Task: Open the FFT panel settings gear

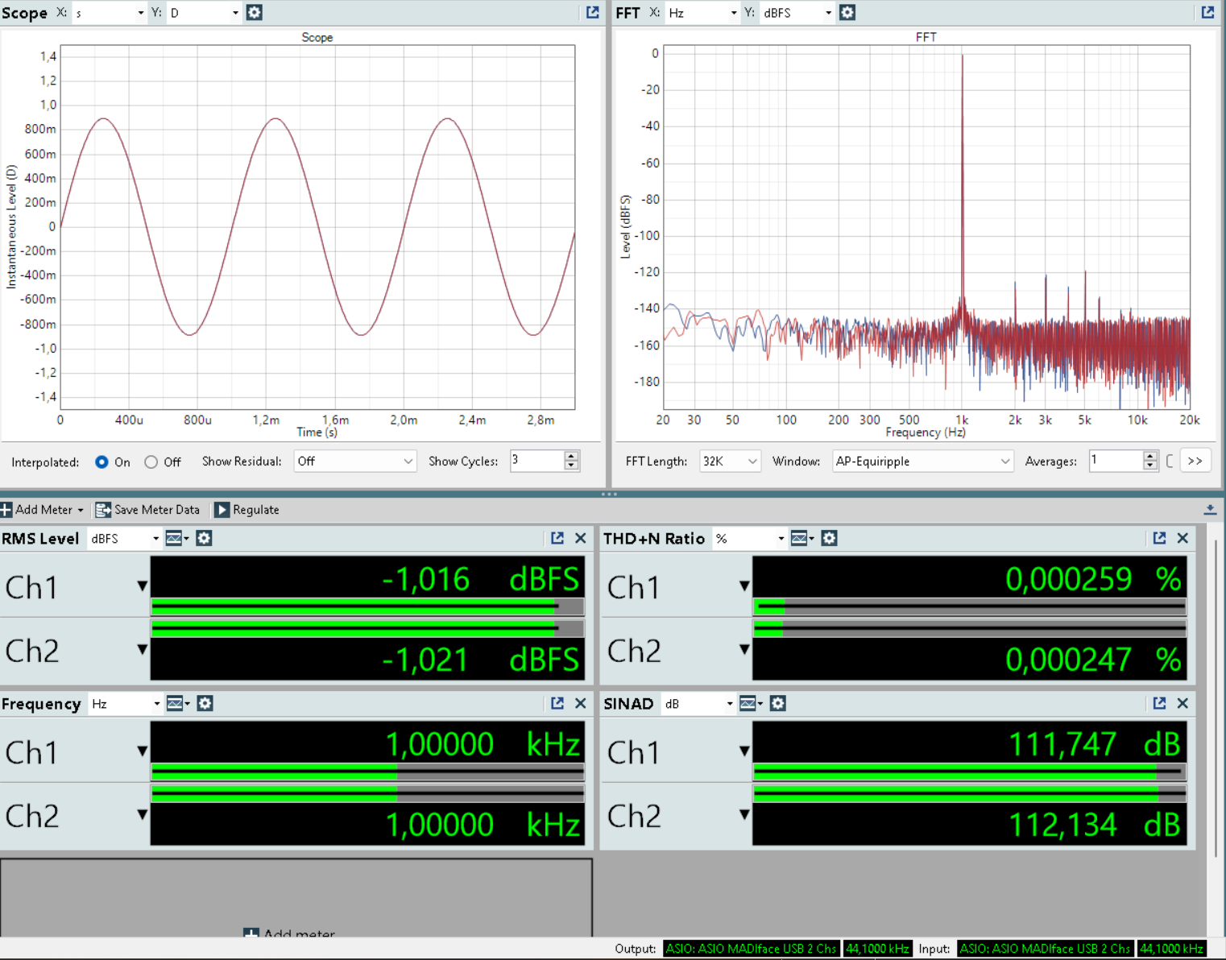Action: click(x=847, y=12)
